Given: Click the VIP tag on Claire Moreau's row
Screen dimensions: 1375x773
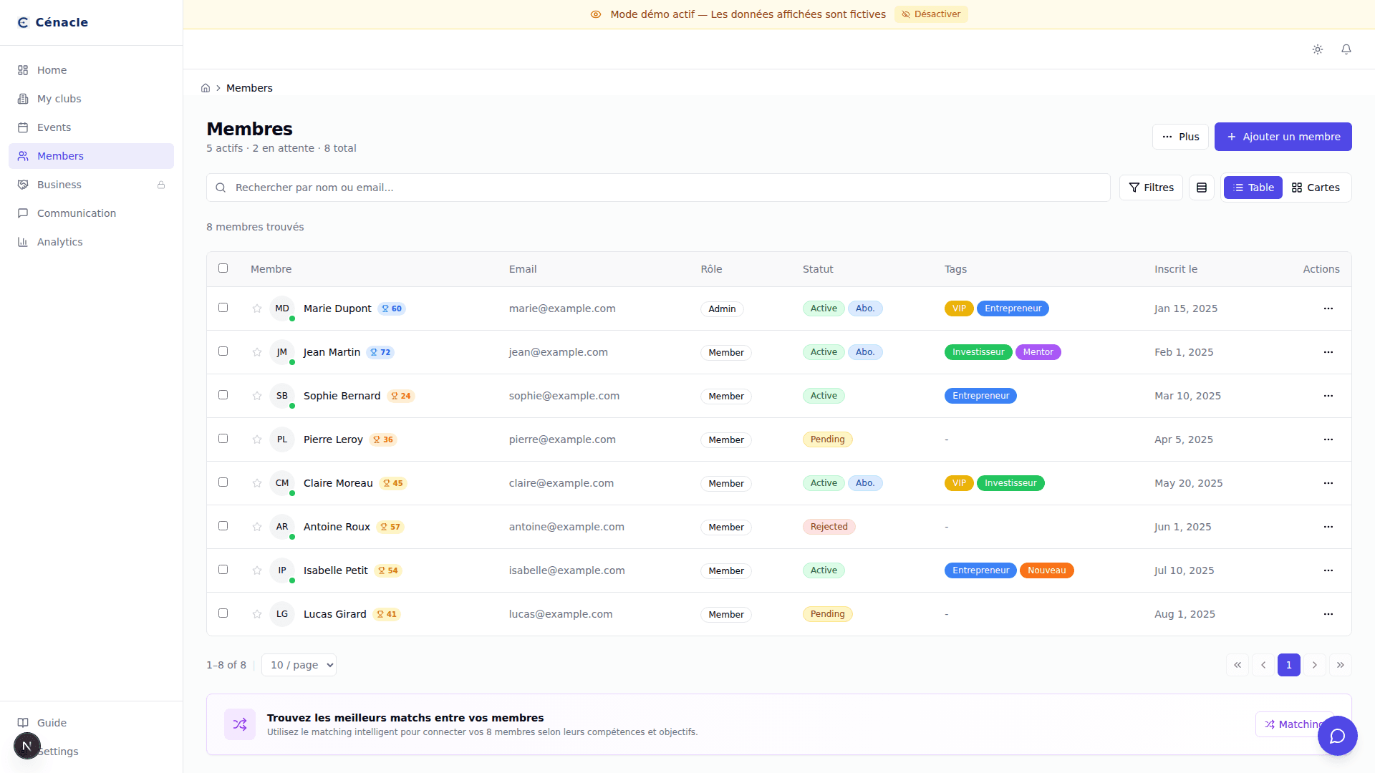Looking at the screenshot, I should tap(959, 483).
